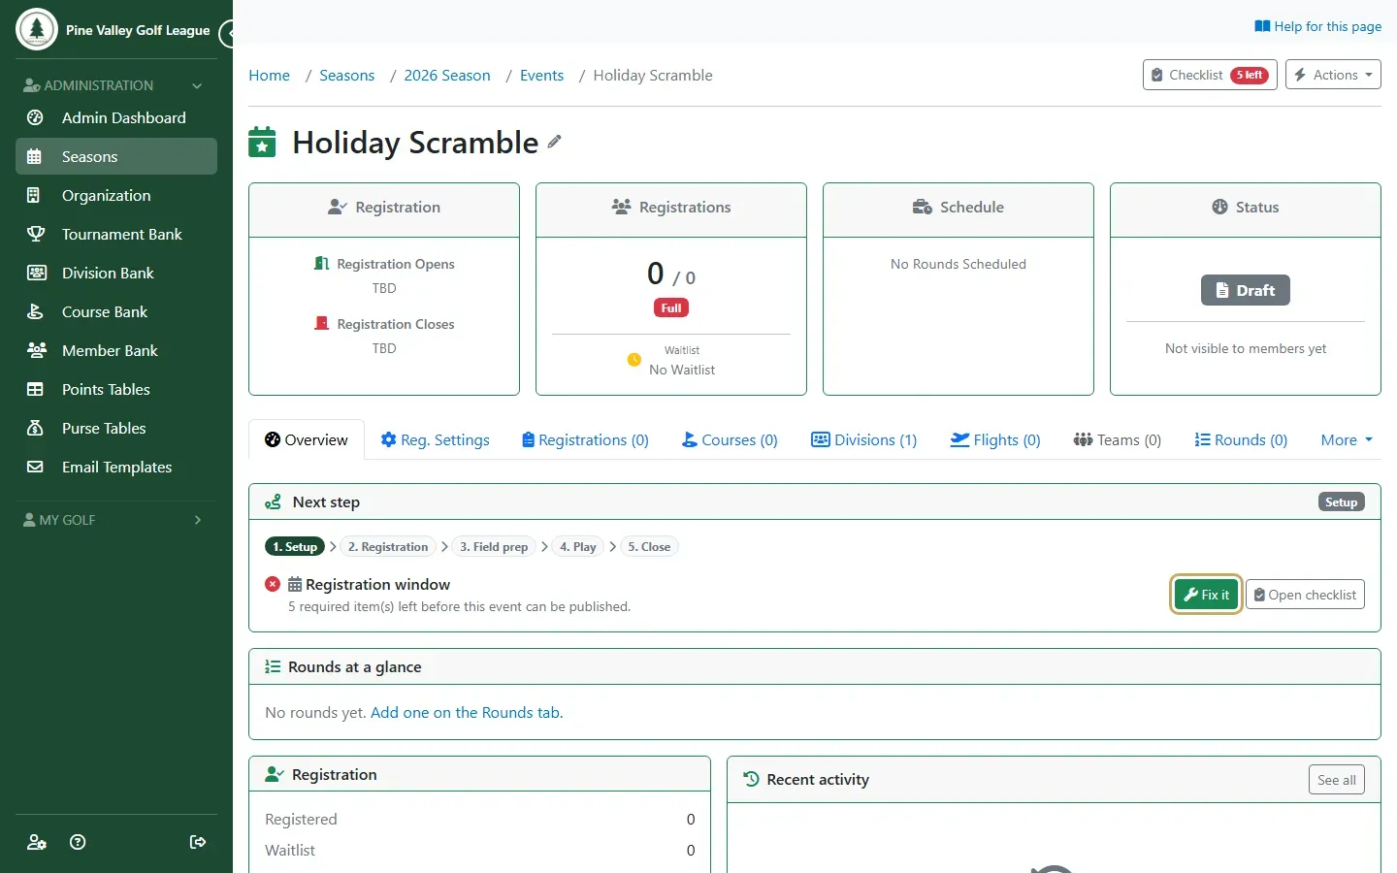This screenshot has height=873, width=1397.
Task: Expand the My Golf section
Action: pos(116,520)
